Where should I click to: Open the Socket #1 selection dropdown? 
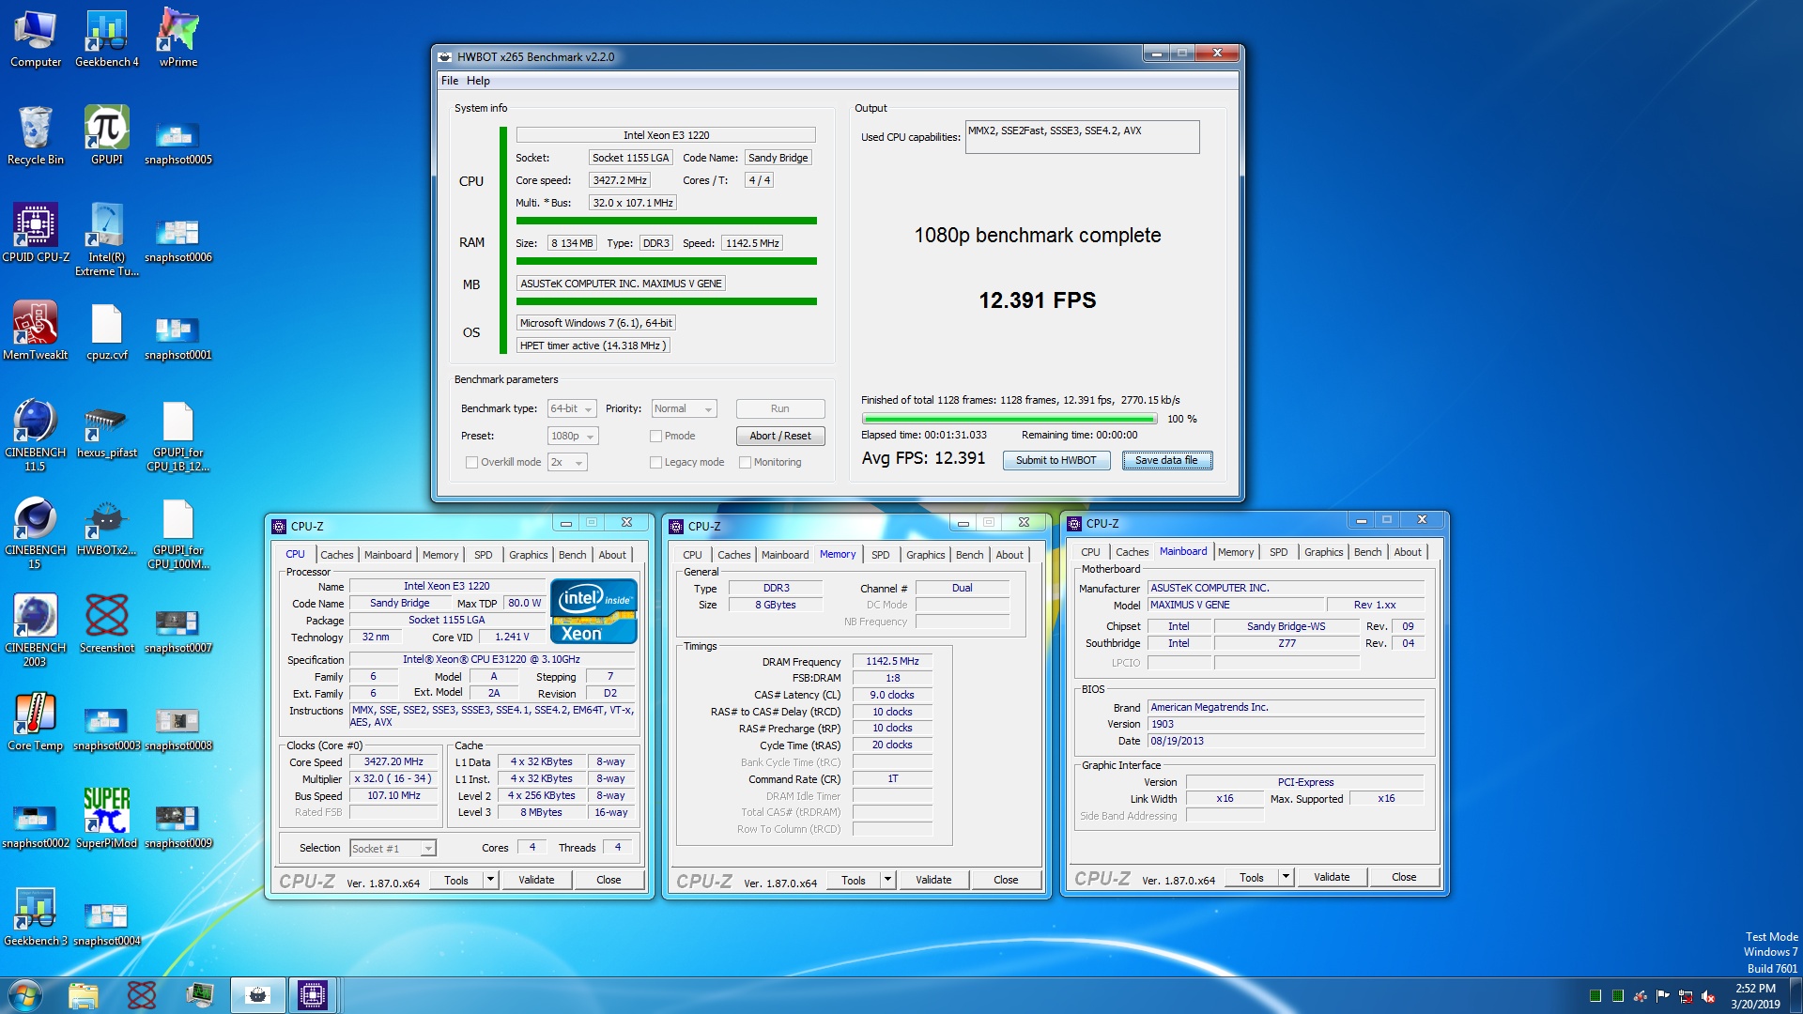tap(393, 848)
